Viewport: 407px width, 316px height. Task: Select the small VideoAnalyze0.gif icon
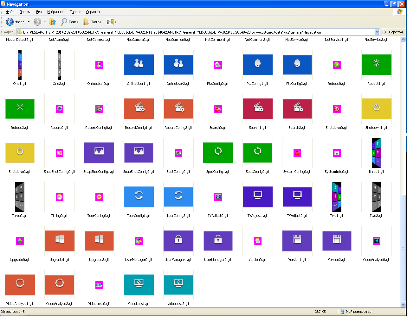coord(376,241)
